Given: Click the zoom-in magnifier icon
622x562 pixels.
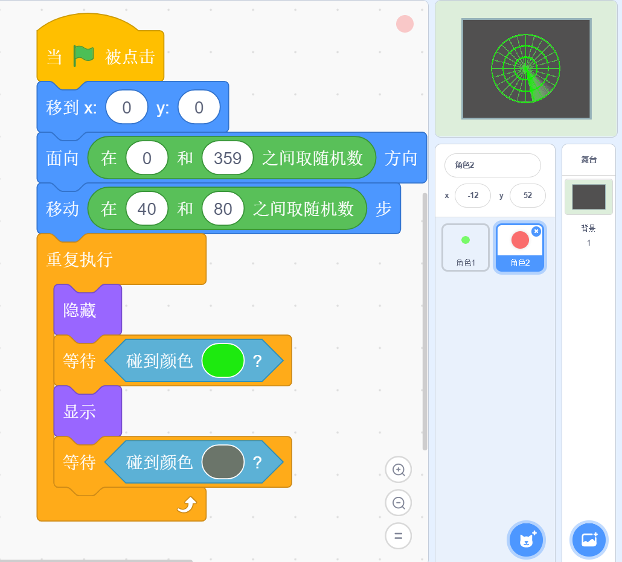Looking at the screenshot, I should (399, 469).
